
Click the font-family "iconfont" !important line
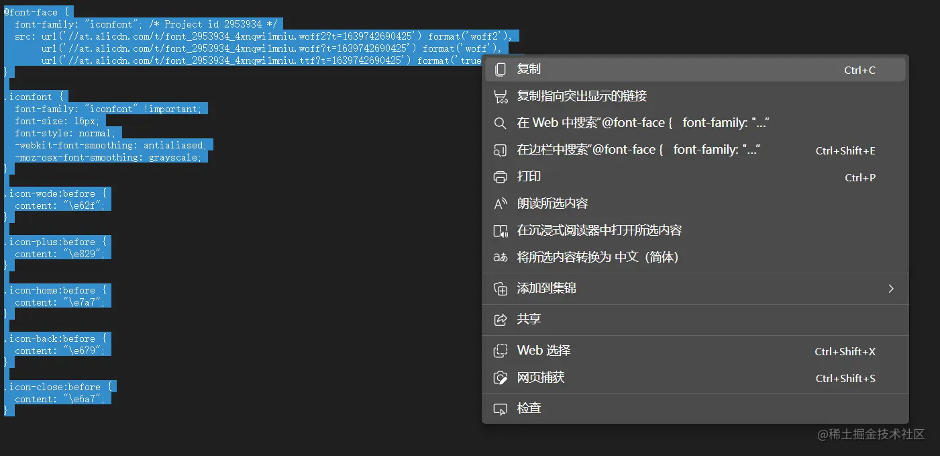tap(107, 109)
